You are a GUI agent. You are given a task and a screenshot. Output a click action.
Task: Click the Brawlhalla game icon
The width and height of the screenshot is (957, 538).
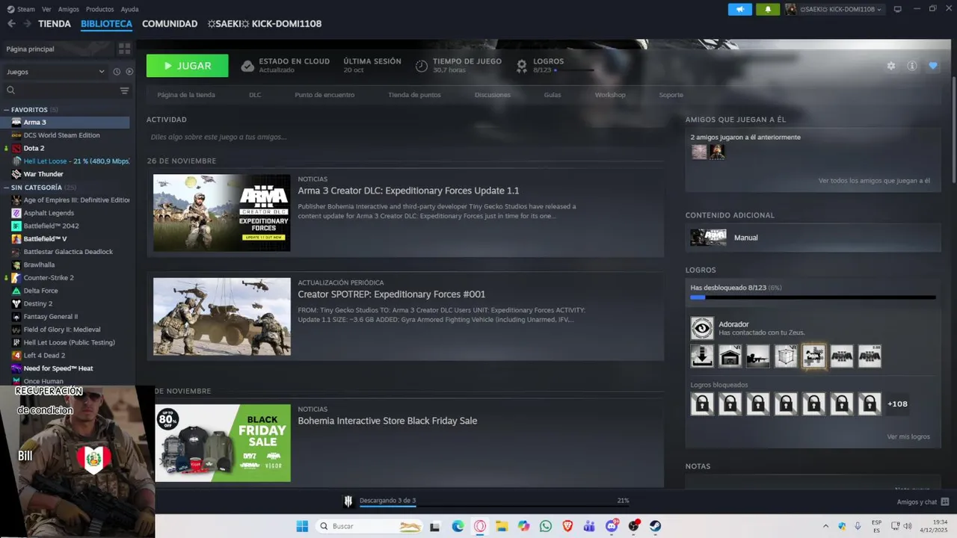[x=16, y=265]
